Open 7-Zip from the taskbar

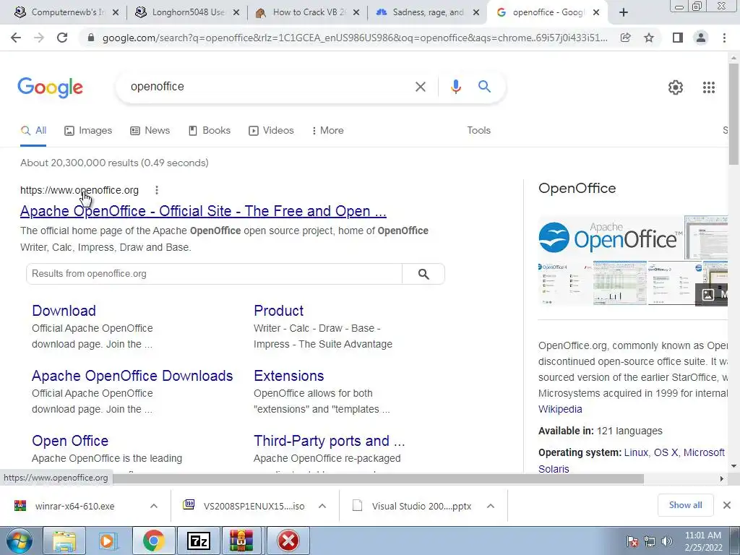click(199, 541)
